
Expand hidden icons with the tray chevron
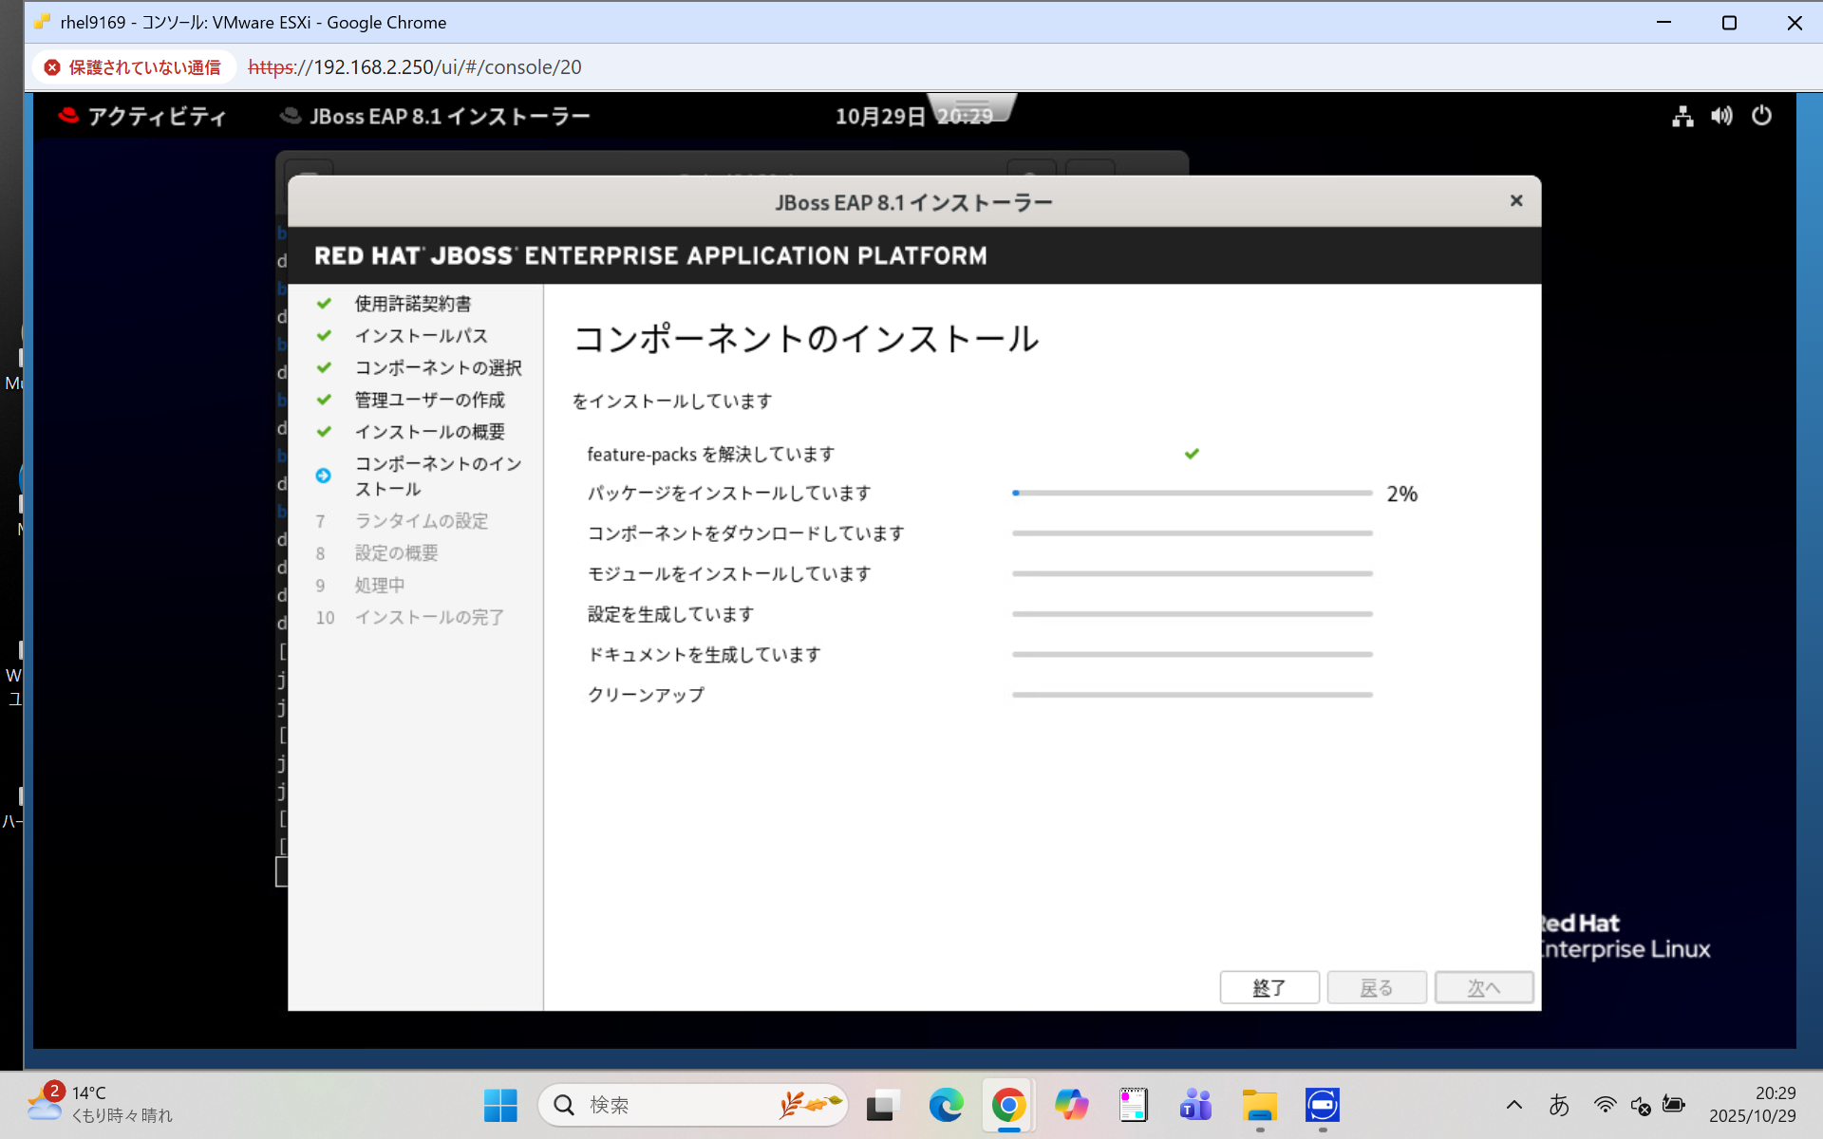point(1514,1105)
